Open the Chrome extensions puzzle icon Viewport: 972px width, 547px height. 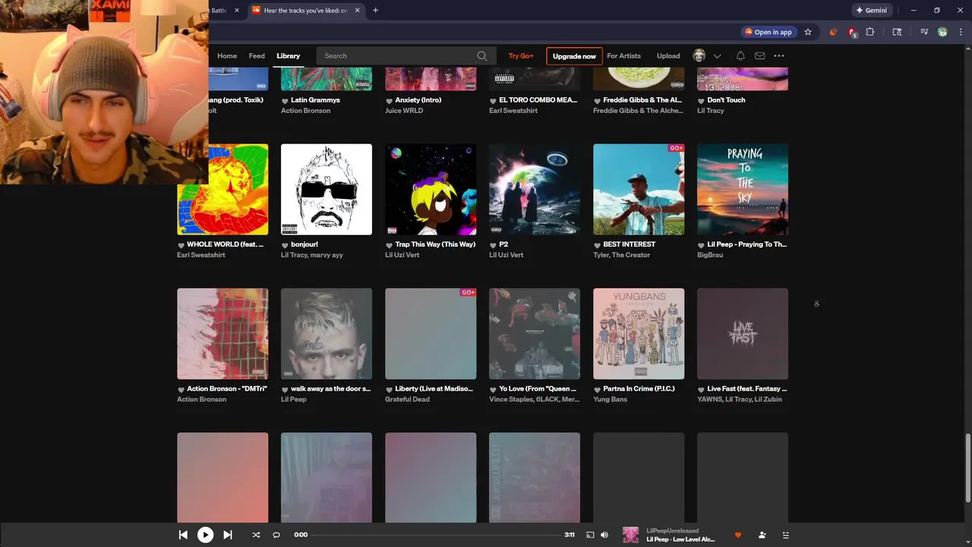click(x=870, y=32)
